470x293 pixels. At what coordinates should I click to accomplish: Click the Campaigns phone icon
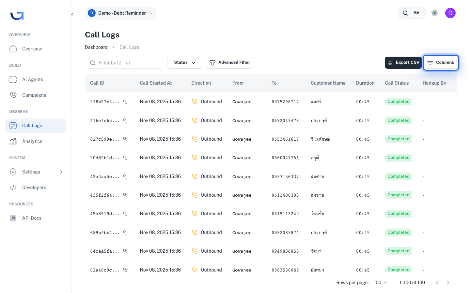(13, 95)
